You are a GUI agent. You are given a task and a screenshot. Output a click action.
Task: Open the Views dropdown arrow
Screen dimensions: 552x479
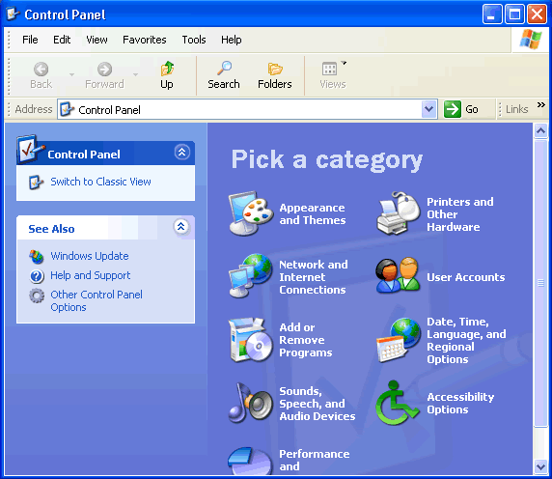coord(344,63)
